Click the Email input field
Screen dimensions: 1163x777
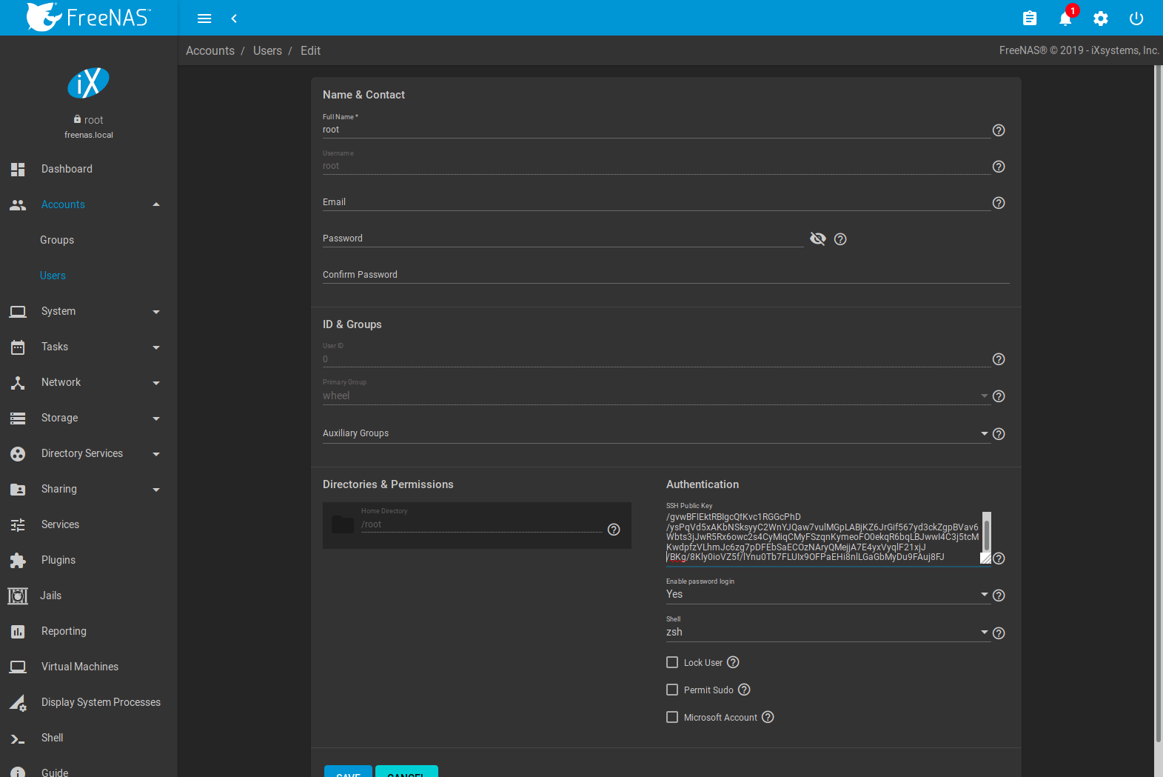tap(656, 202)
